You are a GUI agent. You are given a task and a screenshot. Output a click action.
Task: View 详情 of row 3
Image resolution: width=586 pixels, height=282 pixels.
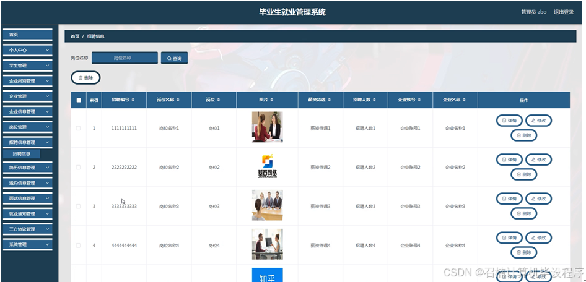pyautogui.click(x=509, y=199)
